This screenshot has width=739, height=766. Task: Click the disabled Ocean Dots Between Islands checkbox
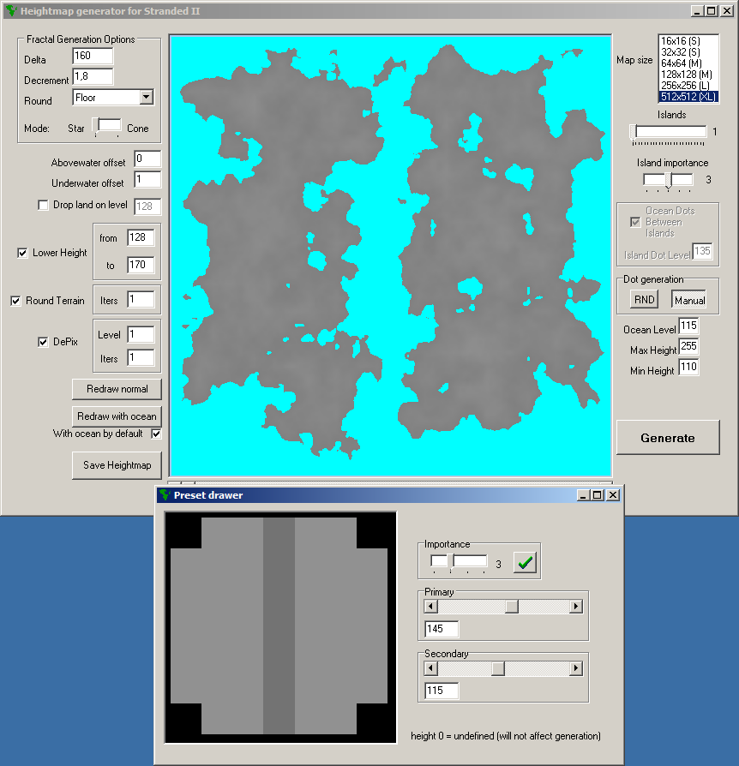635,222
